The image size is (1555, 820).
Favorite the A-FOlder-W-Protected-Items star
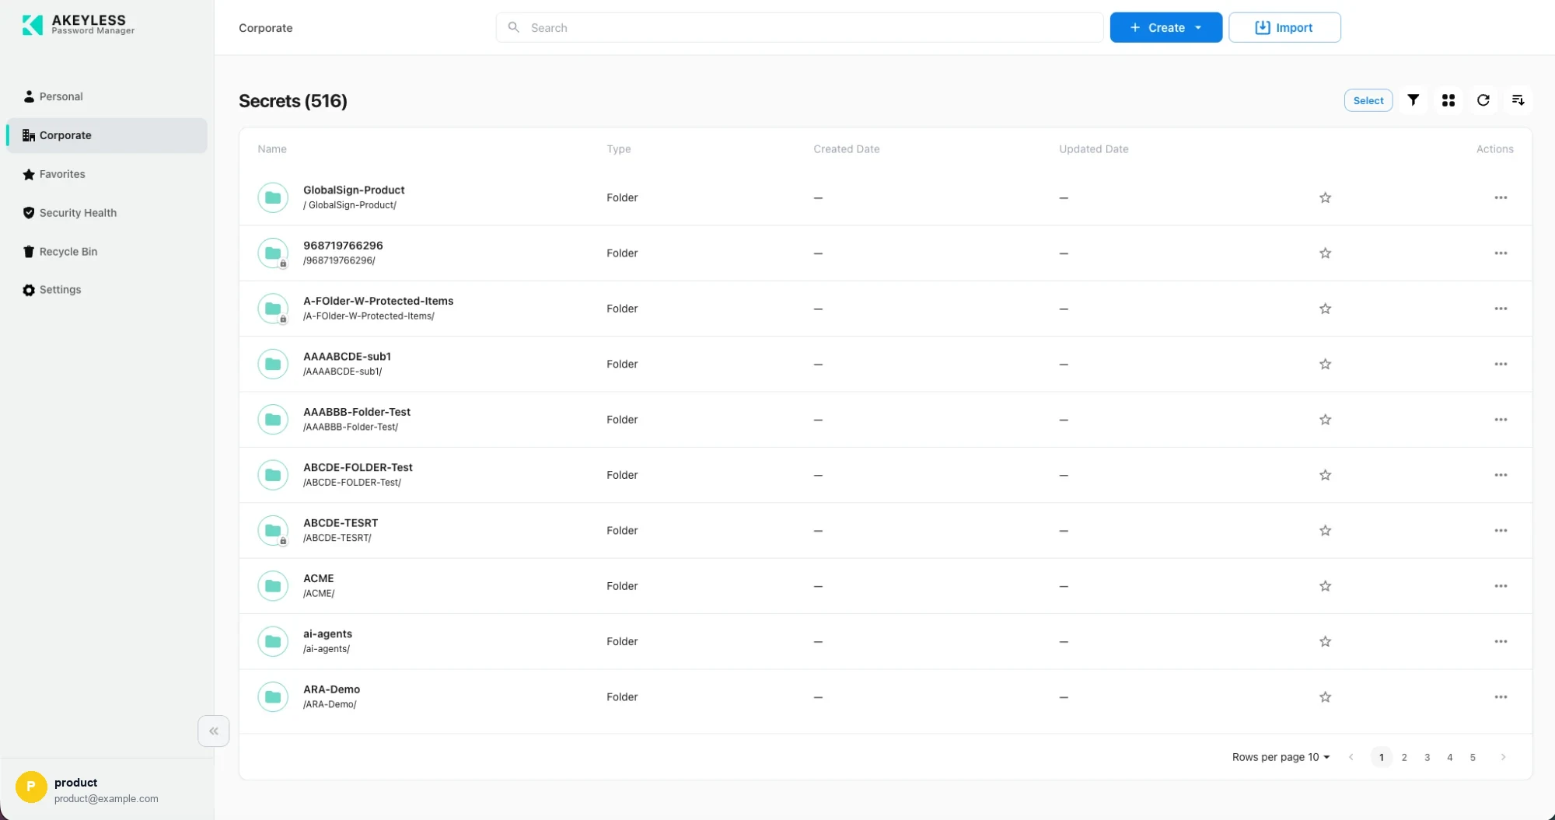(x=1325, y=309)
